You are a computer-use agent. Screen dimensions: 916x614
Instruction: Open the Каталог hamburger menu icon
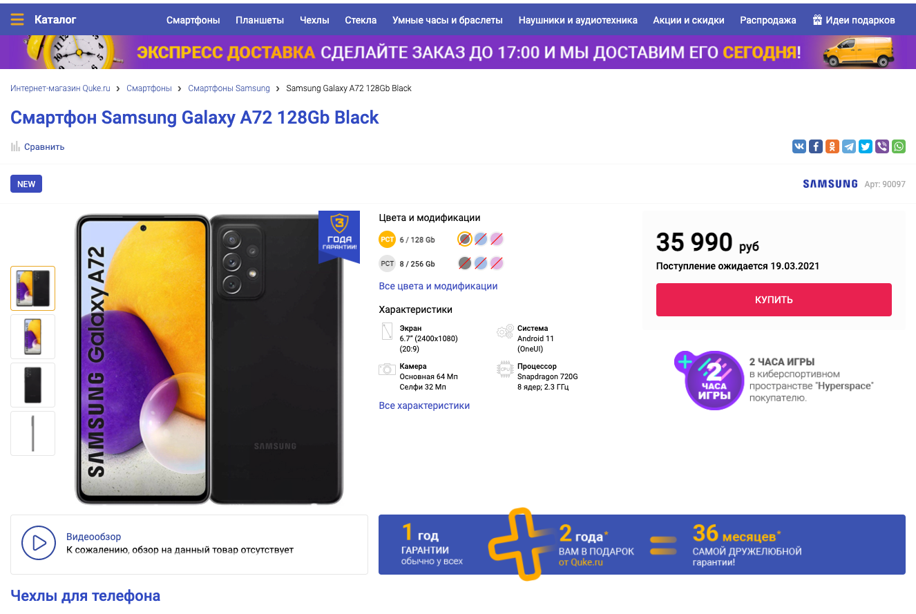[x=17, y=20]
